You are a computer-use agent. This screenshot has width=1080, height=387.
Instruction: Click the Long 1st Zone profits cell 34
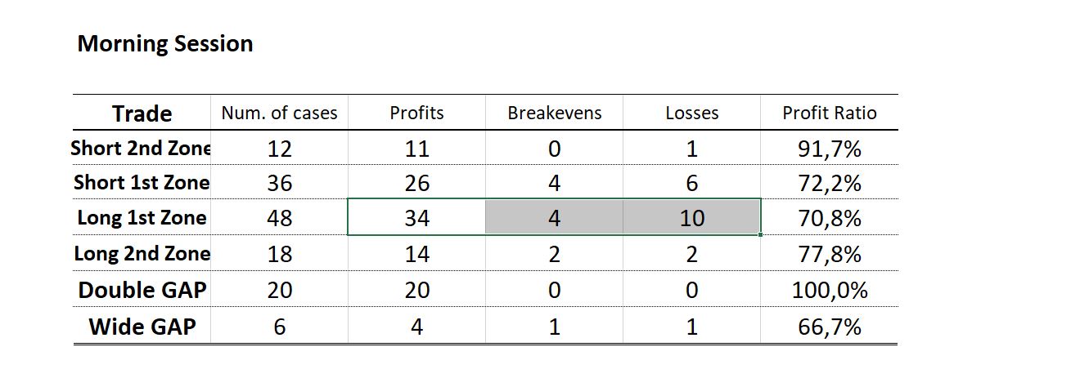[x=416, y=218]
